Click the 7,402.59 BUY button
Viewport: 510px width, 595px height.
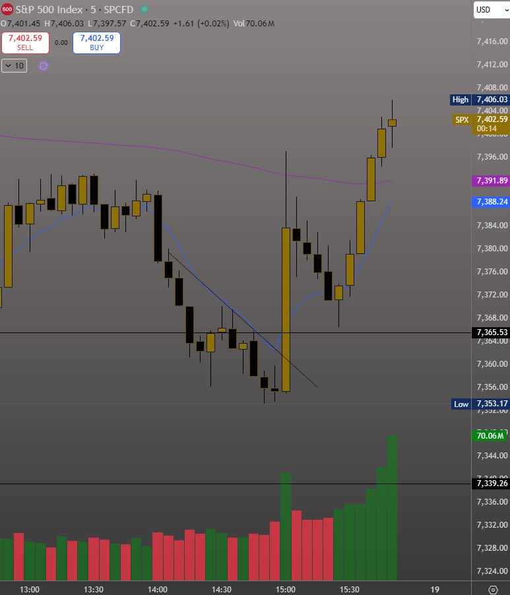click(97, 42)
